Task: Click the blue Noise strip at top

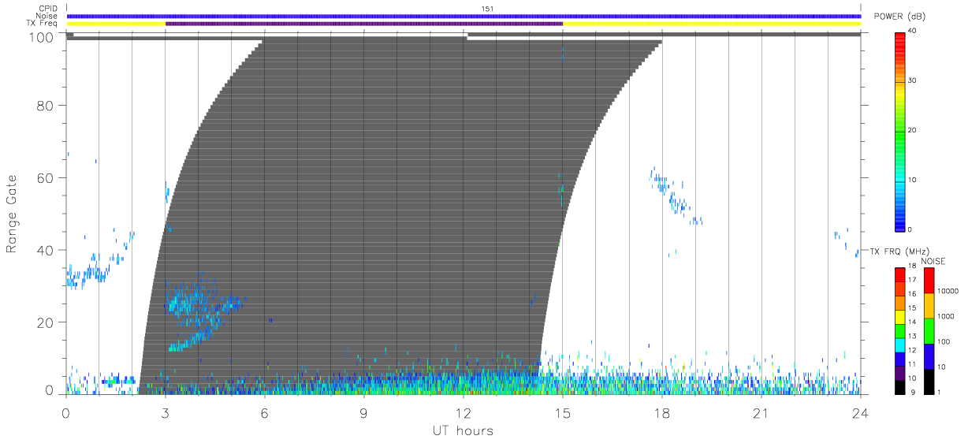Action: pyautogui.click(x=464, y=16)
